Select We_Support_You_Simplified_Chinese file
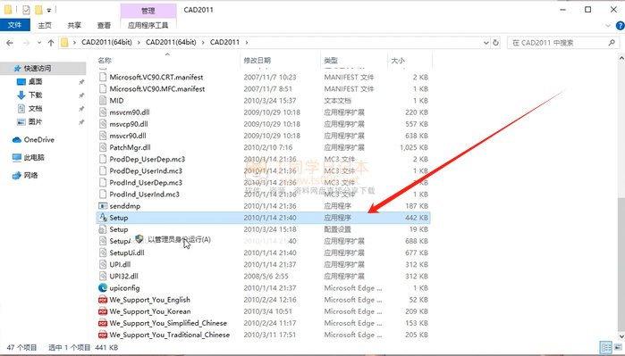This screenshot has height=356, width=625. point(168,323)
